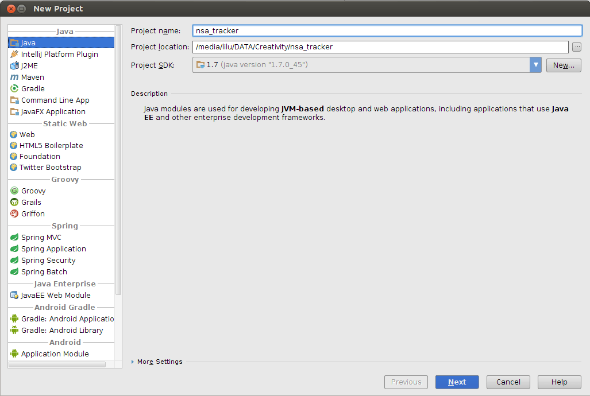Open the Help button
The height and width of the screenshot is (396, 590).
tap(559, 382)
